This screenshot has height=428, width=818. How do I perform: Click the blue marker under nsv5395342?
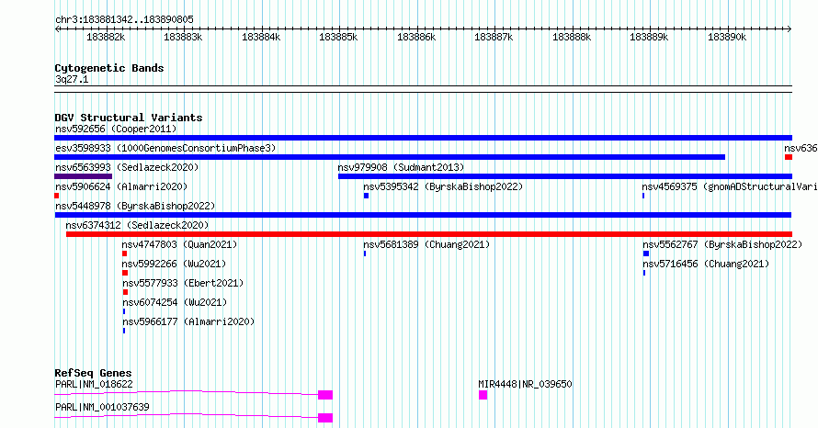pyautogui.click(x=366, y=196)
